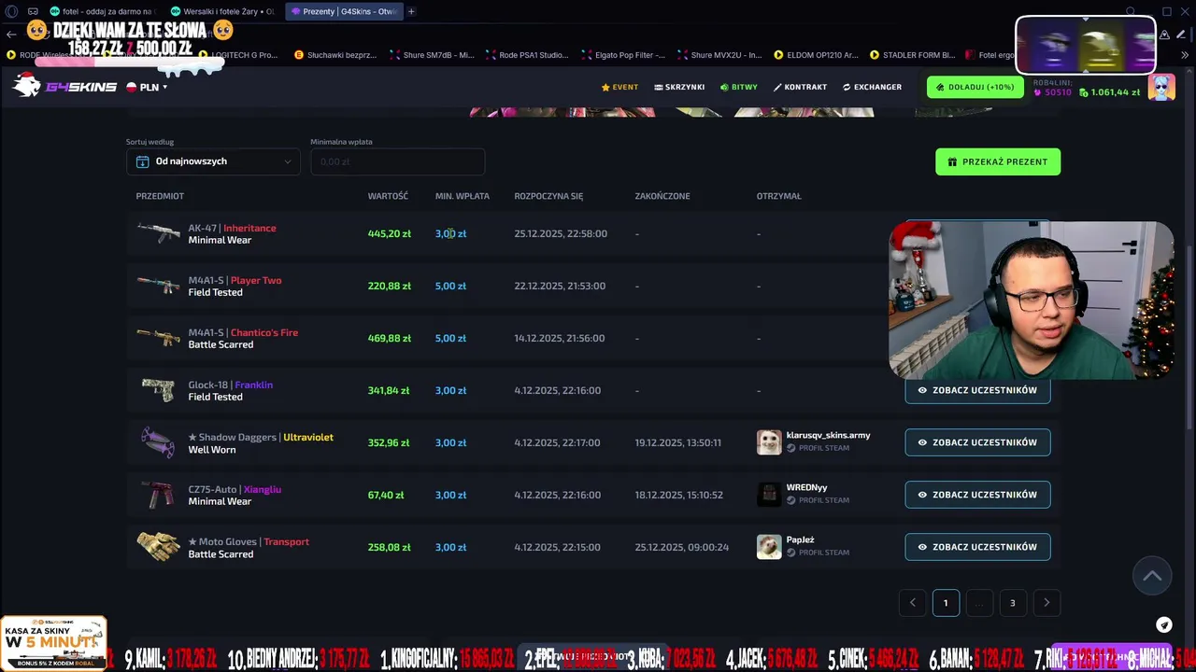
Task: Open the Słuchawki bezprz... bookmark
Action: [336, 55]
